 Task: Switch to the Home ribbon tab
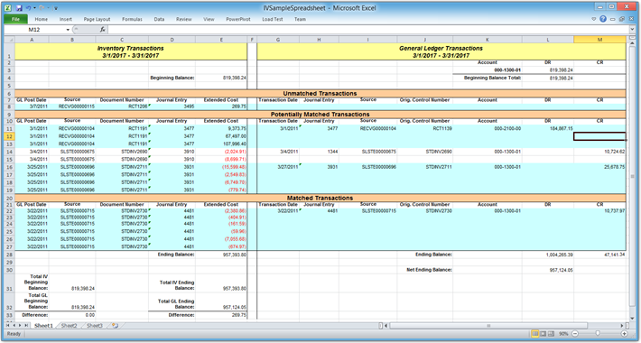click(x=42, y=19)
